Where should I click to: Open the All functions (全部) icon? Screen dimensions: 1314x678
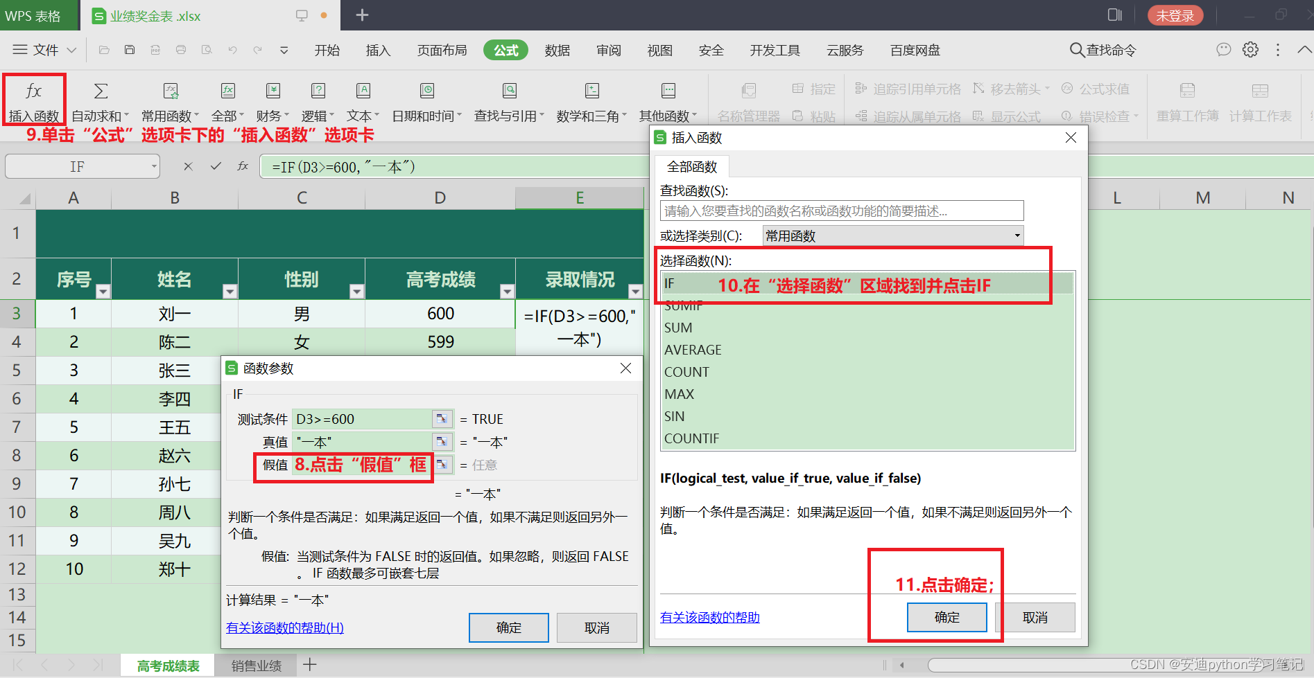click(228, 91)
